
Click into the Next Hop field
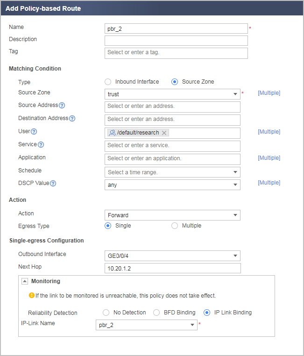coord(173,268)
